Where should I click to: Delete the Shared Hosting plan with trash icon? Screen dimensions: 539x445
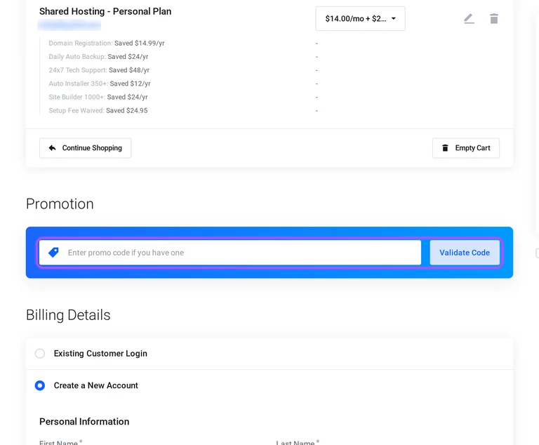click(x=494, y=18)
